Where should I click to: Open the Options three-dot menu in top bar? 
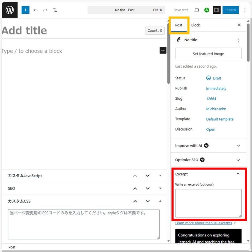[x=245, y=10]
